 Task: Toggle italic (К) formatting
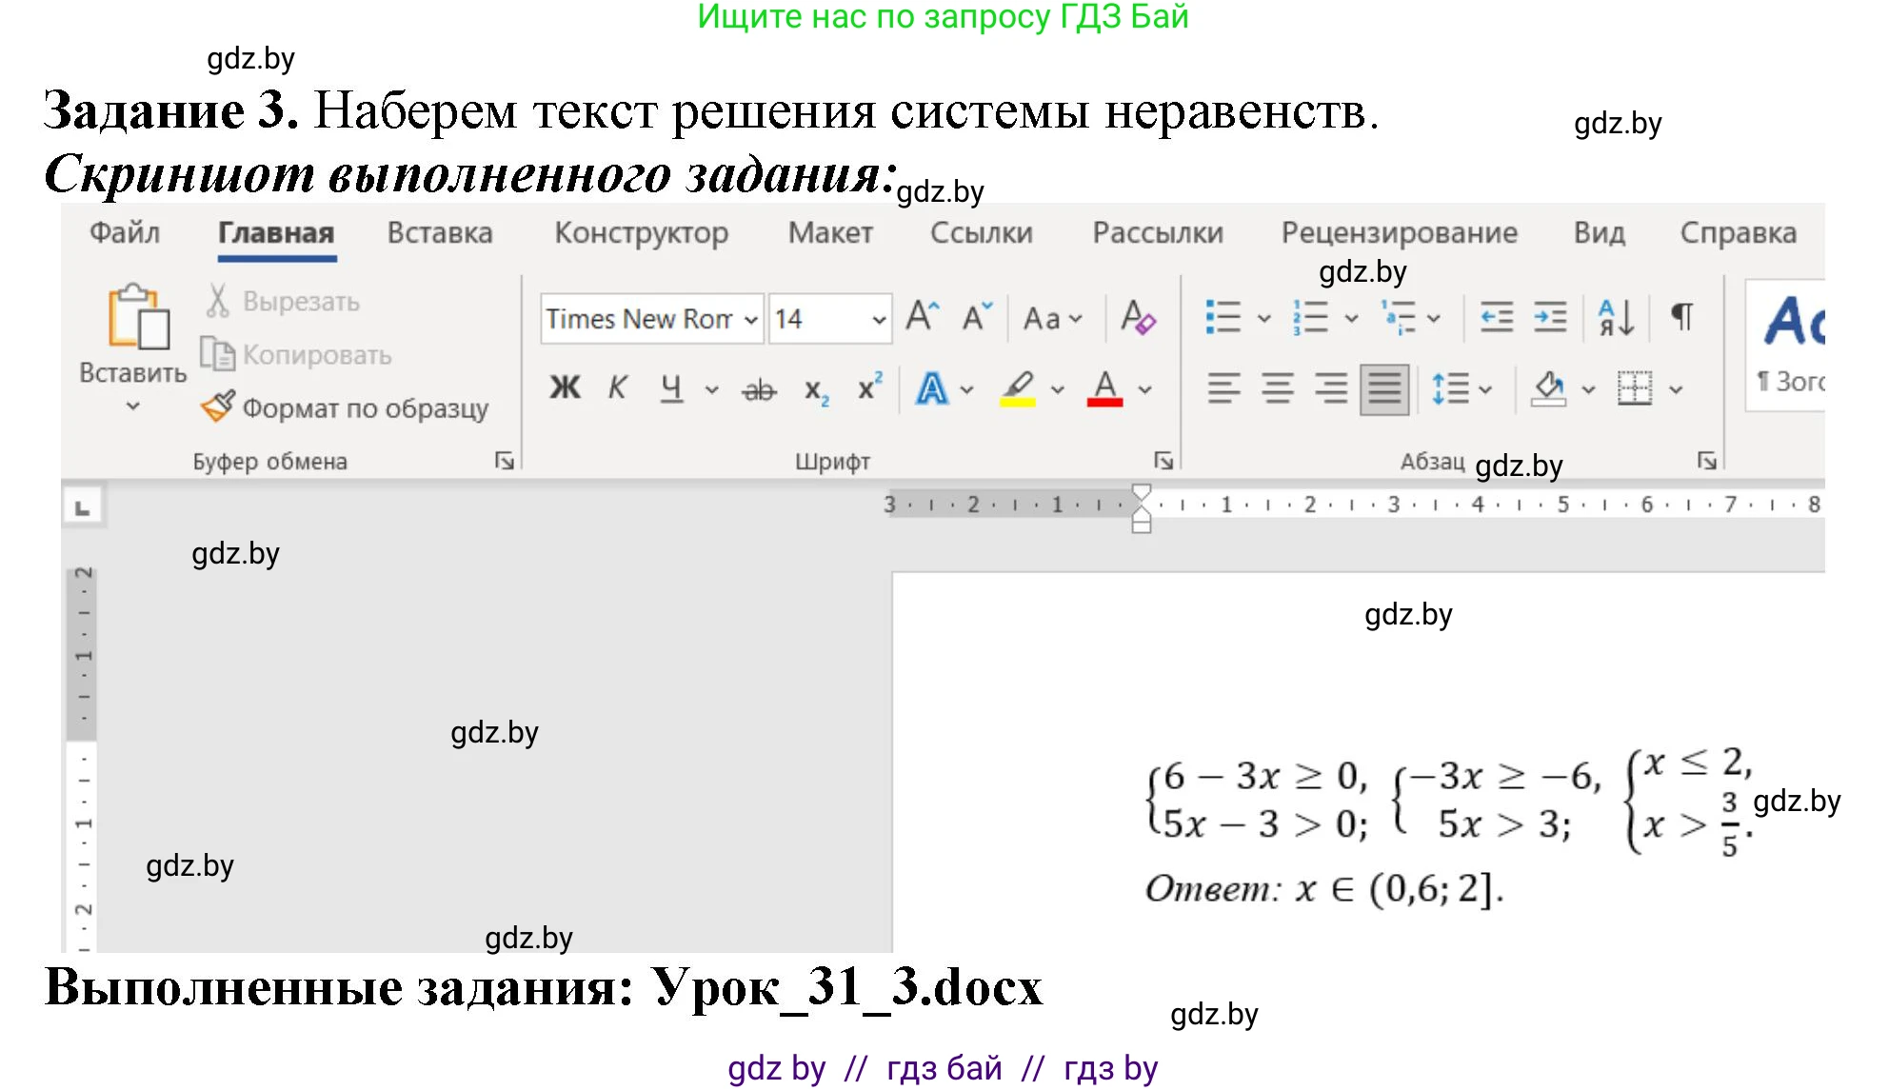617,388
